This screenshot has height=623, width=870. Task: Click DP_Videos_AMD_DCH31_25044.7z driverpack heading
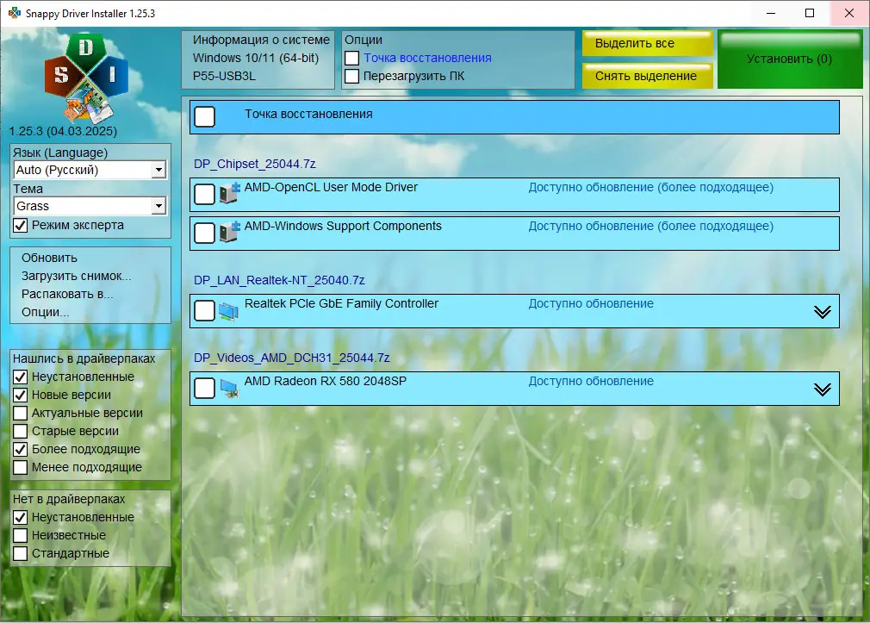click(x=292, y=358)
